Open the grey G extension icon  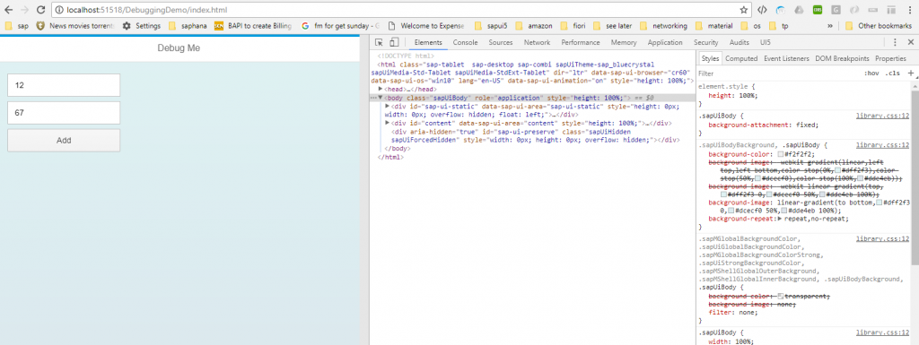tap(836, 10)
